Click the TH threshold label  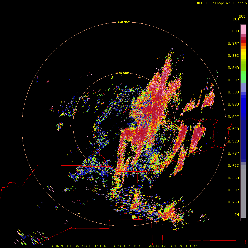click(x=237, y=215)
